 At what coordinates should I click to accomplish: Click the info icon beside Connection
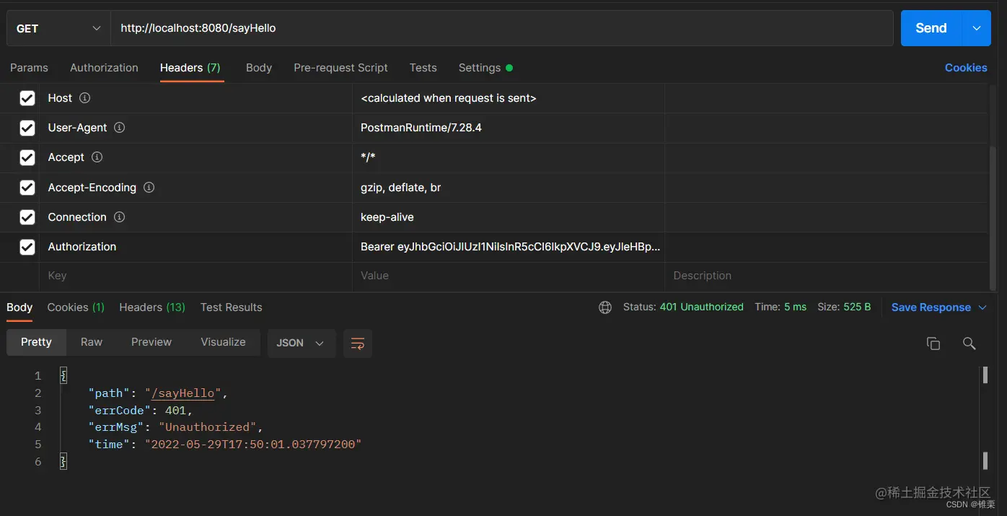120,217
